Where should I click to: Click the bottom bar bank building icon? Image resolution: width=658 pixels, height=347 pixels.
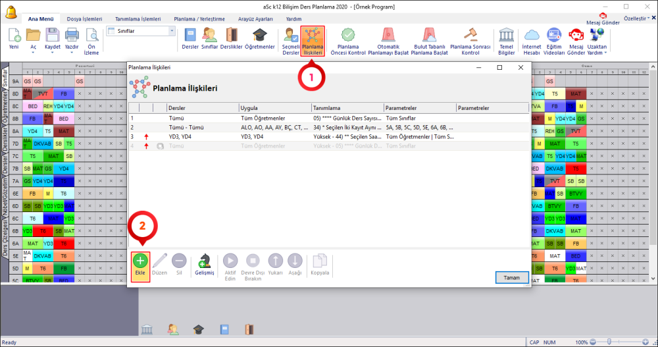[147, 329]
